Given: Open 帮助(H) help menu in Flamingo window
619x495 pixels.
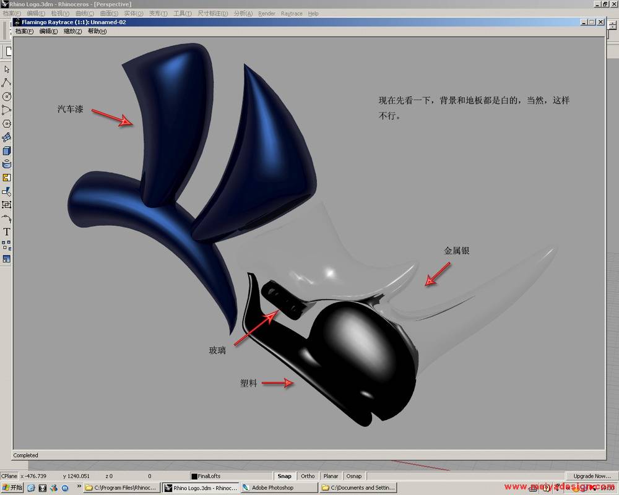Looking at the screenshot, I should (x=97, y=31).
